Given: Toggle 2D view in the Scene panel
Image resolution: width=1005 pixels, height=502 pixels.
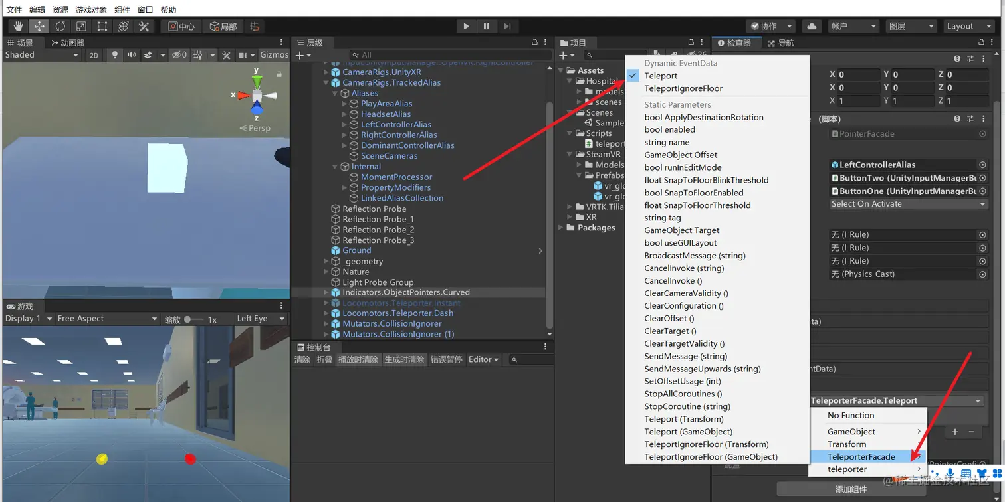Looking at the screenshot, I should click(94, 55).
